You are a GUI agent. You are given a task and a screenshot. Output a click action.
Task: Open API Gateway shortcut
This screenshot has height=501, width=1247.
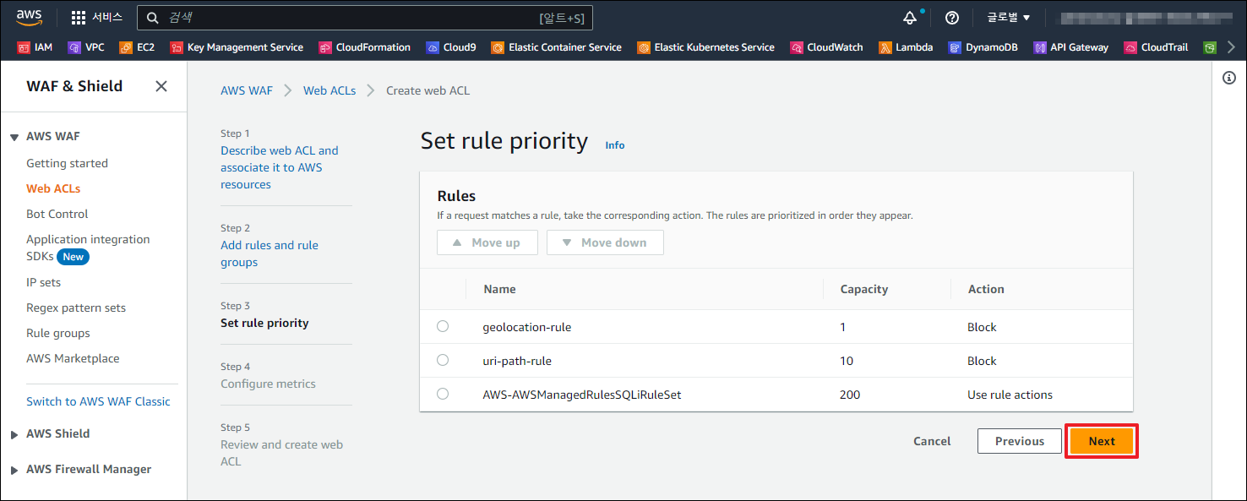click(1070, 47)
